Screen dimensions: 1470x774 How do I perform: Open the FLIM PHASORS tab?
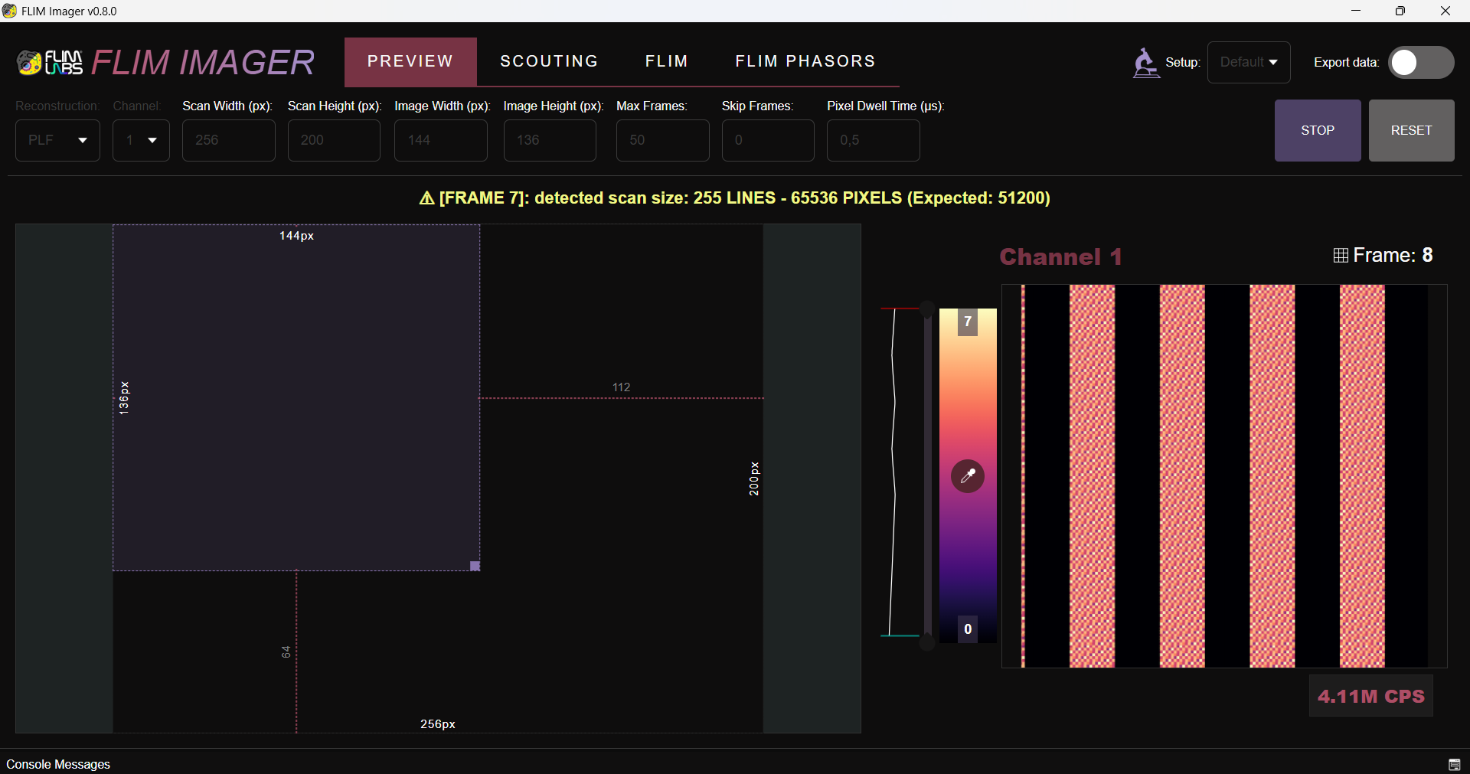[805, 61]
